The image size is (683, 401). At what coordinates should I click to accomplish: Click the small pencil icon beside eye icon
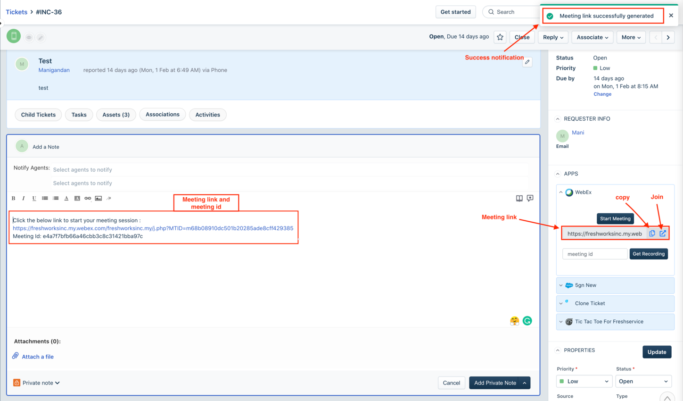point(41,37)
